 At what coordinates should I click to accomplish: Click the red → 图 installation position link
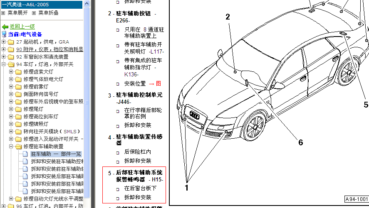(155, 83)
